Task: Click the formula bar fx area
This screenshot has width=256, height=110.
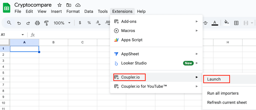Action: tap(33, 35)
